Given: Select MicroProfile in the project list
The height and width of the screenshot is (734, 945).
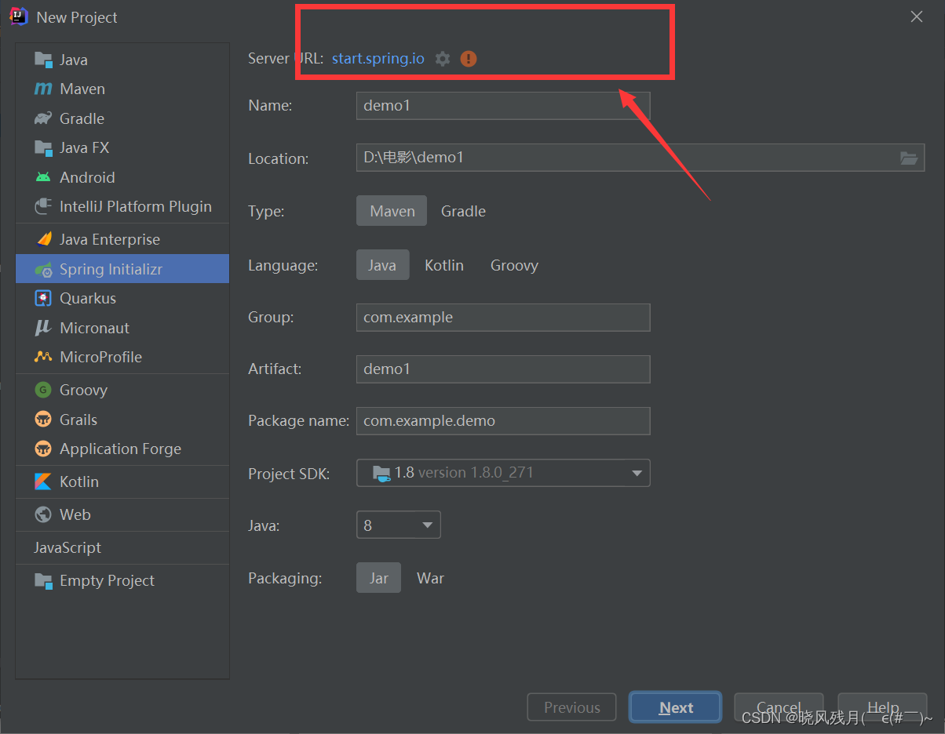Looking at the screenshot, I should [122, 357].
